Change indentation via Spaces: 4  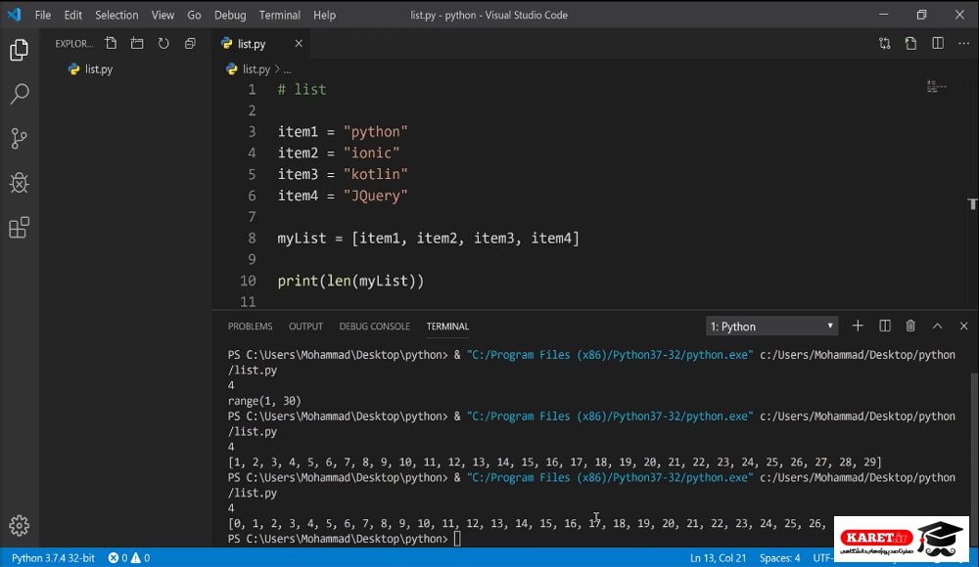[x=780, y=557]
